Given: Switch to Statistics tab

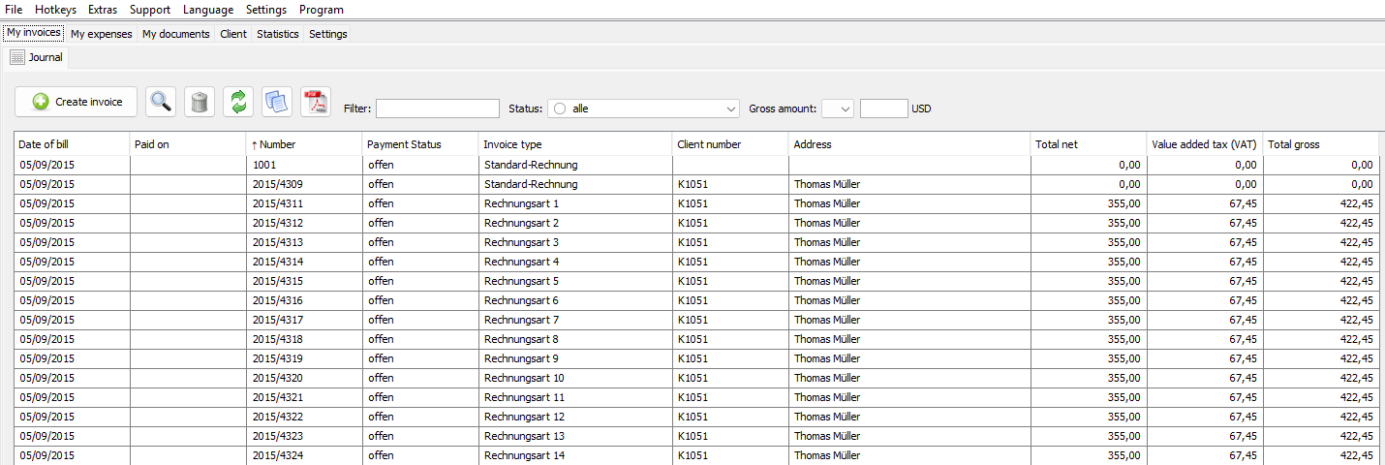Looking at the screenshot, I should (278, 34).
